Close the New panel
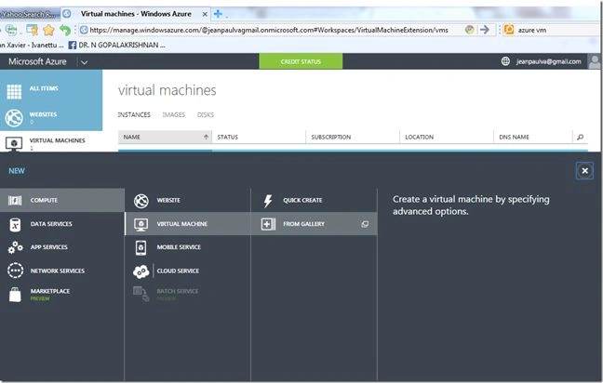The height and width of the screenshot is (383, 603). (x=584, y=170)
